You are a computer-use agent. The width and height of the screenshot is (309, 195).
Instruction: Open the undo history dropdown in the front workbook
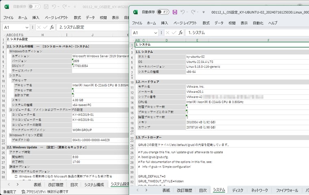pyautogui.click(x=187, y=12)
